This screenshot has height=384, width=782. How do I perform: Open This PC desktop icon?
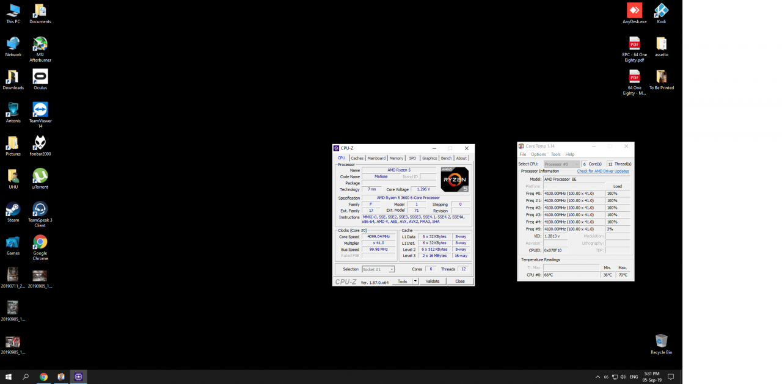[13, 13]
